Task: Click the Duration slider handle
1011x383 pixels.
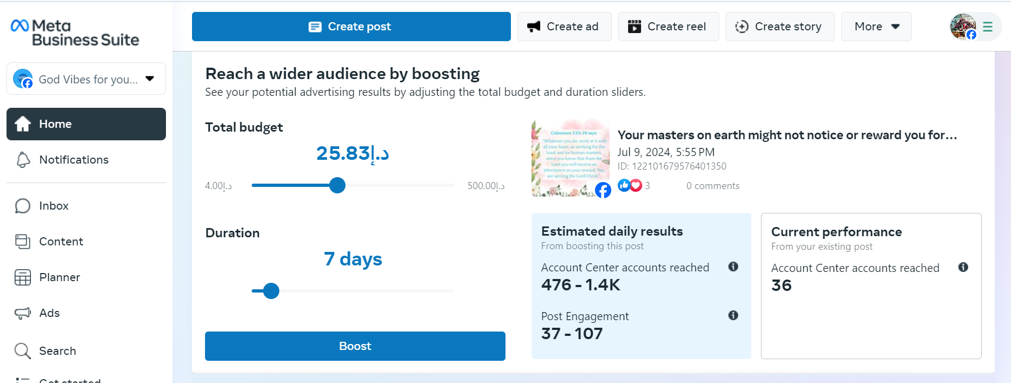Action: coord(271,291)
